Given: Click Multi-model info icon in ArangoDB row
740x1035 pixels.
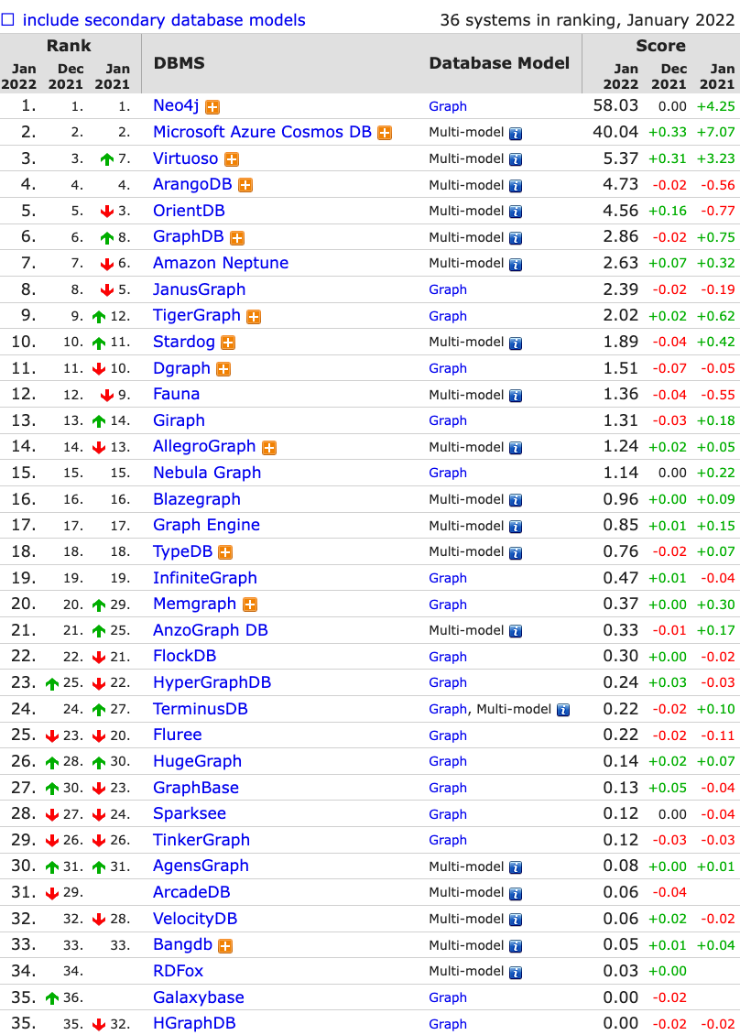Looking at the screenshot, I should click(x=516, y=186).
